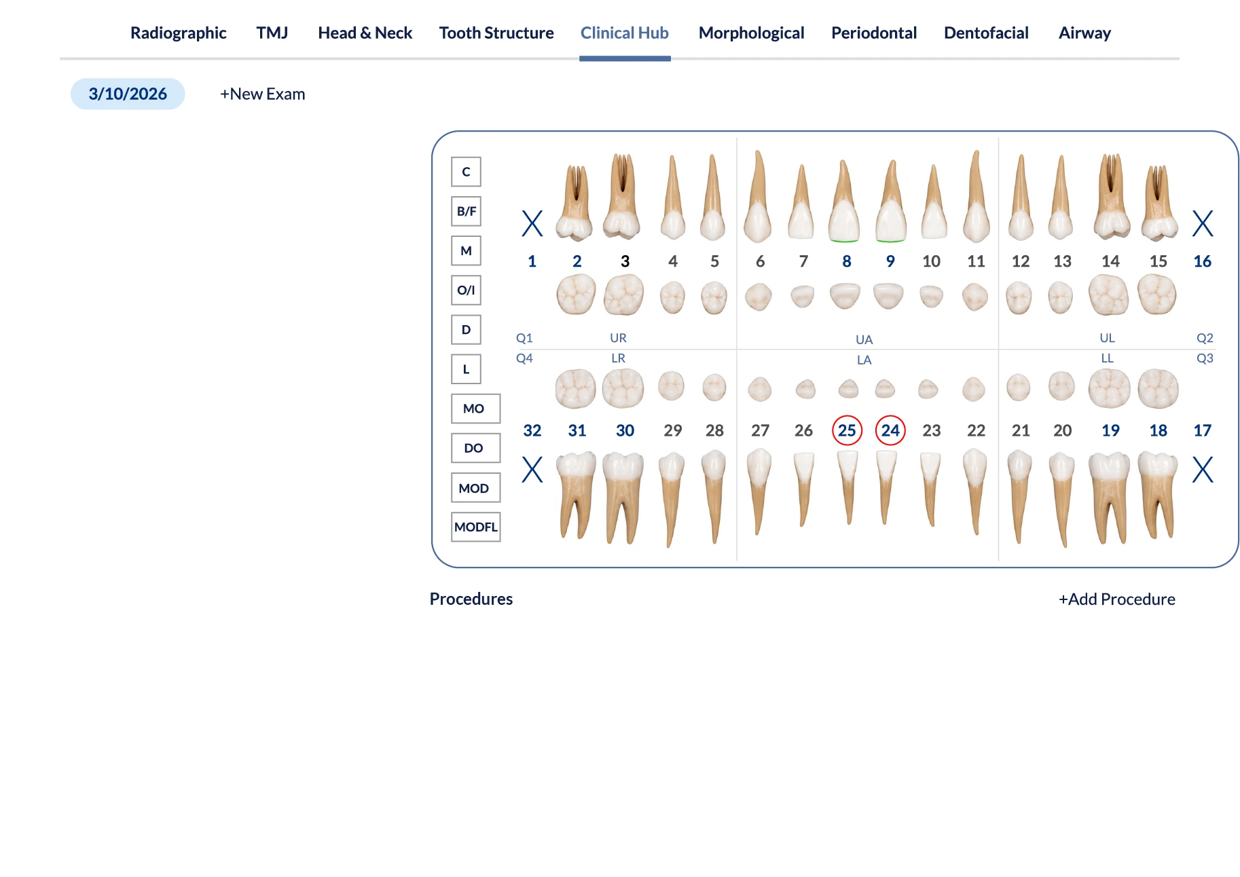Screen dimensions: 1240x877
Task: Click tooth 31 occlusal surface image
Action: [576, 388]
